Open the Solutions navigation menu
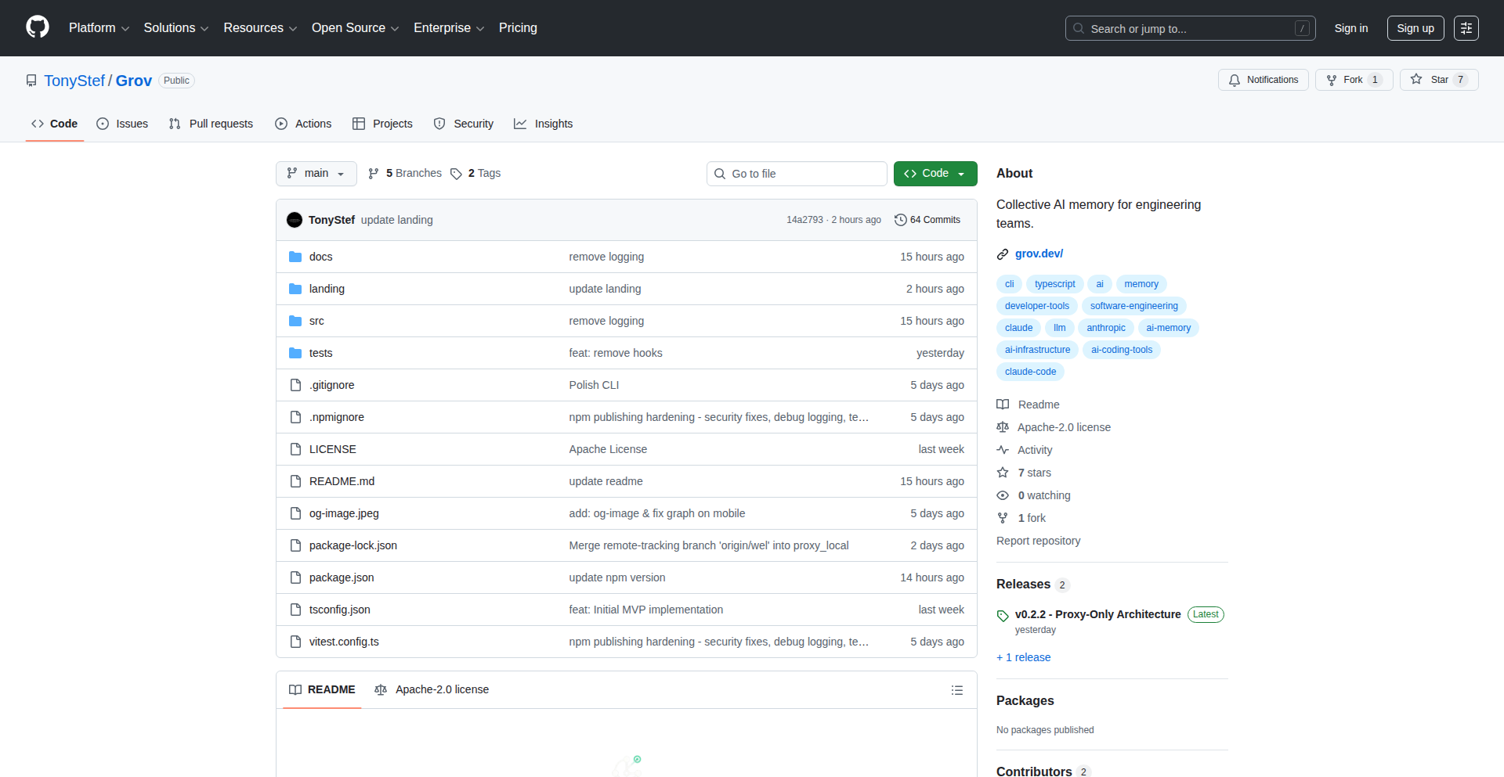 (x=175, y=28)
